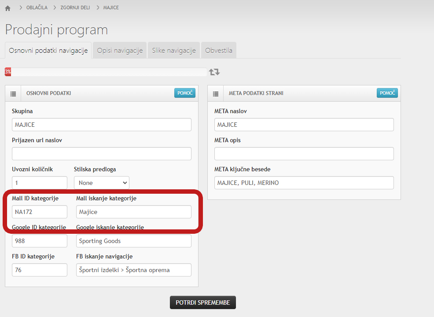Click list icon in Osnovni podatki header

point(13,94)
